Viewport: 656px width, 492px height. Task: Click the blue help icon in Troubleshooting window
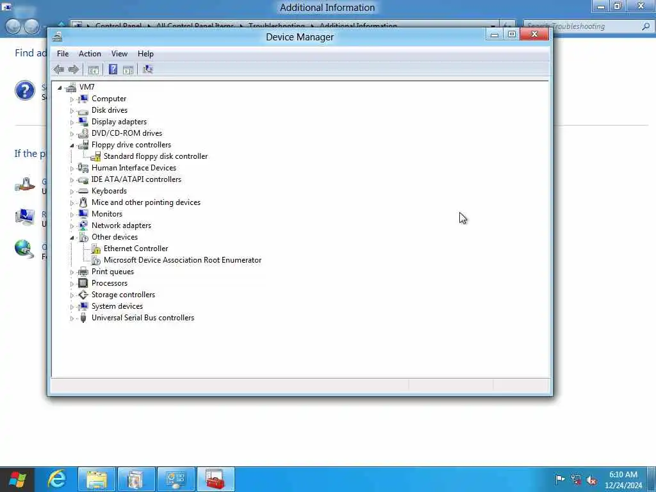(25, 90)
